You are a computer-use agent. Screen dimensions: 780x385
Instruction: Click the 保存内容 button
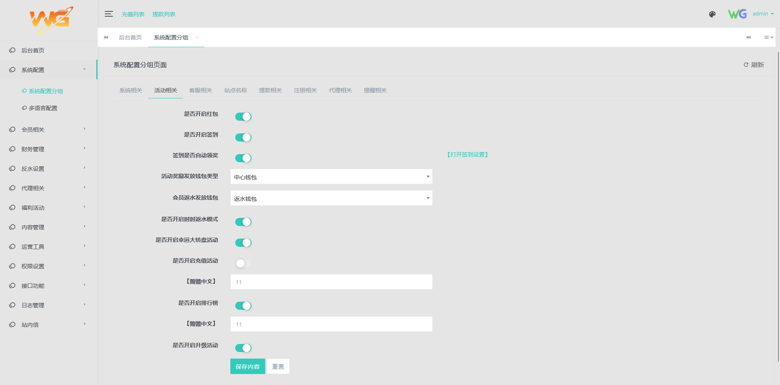(247, 366)
